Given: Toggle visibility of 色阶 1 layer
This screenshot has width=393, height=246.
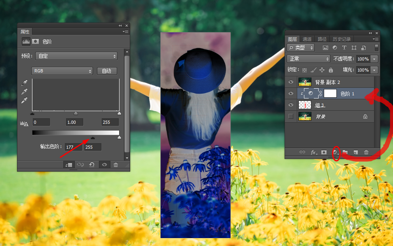Looking at the screenshot, I should [x=291, y=93].
